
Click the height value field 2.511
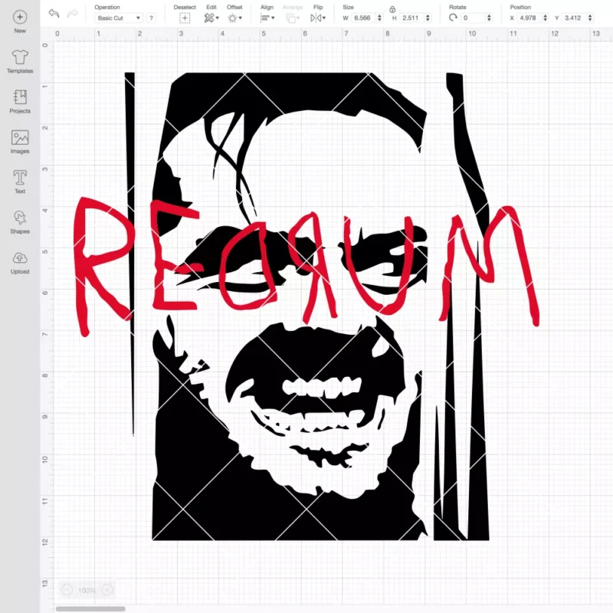pos(411,18)
